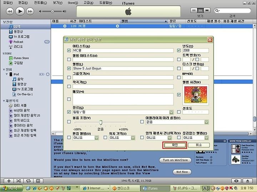Collapse the 재생목록 section triangle

click(4, 101)
